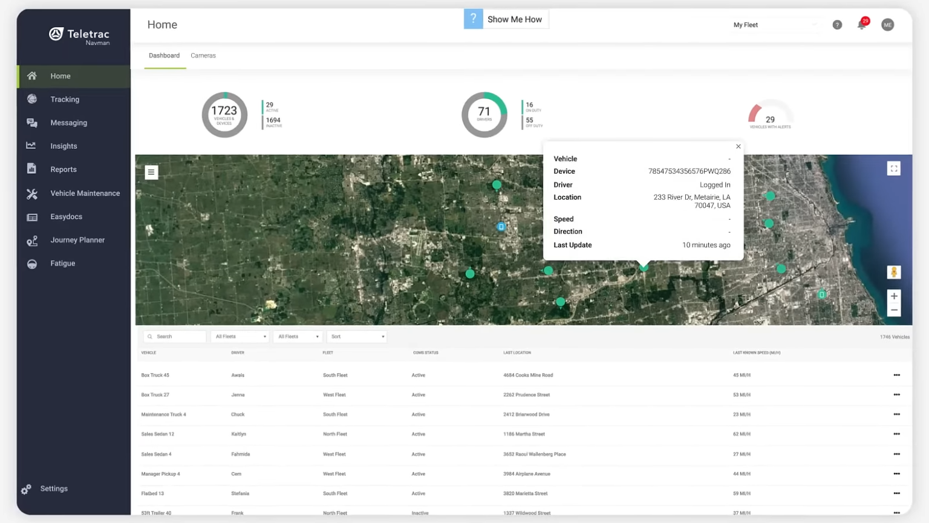Expand the first All Fleets dropdown
The image size is (929, 523).
[240, 337]
